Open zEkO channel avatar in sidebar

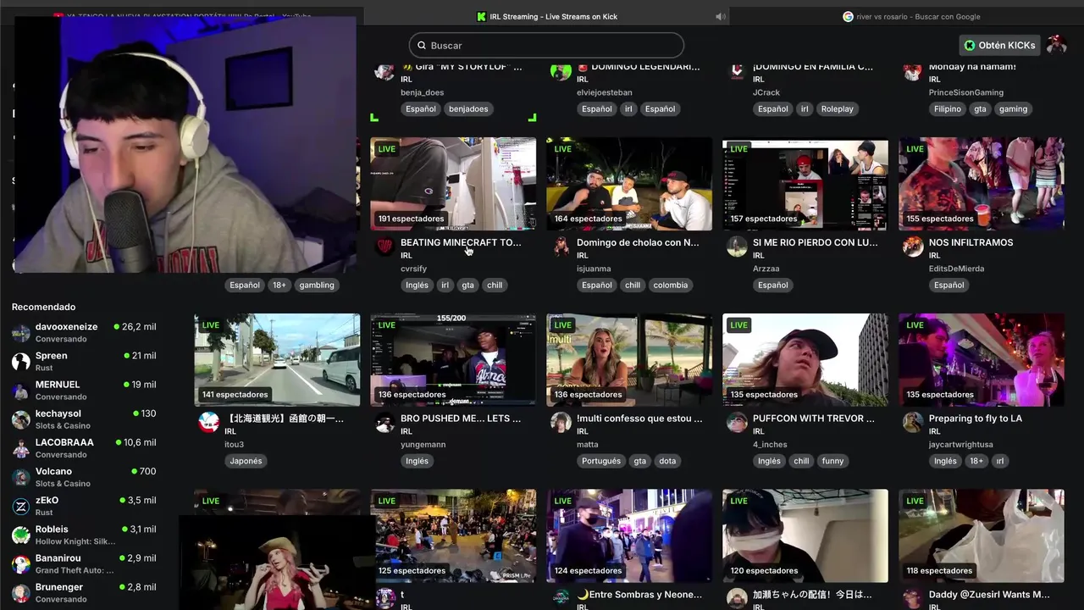click(x=21, y=507)
